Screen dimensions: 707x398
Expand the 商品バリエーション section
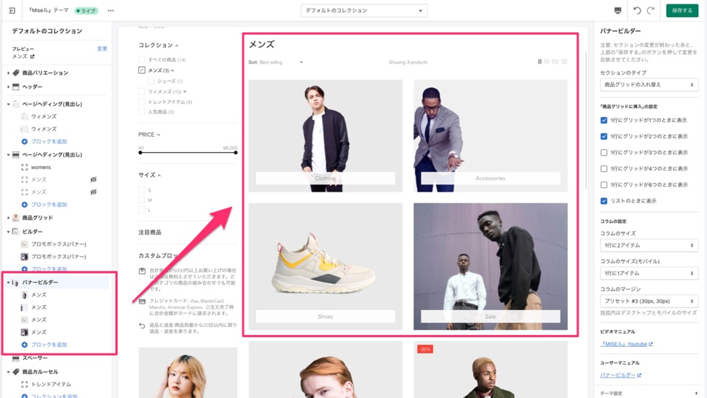(x=8, y=73)
